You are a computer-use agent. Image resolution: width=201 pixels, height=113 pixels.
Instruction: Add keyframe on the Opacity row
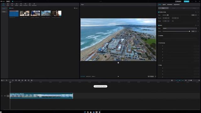(198, 31)
